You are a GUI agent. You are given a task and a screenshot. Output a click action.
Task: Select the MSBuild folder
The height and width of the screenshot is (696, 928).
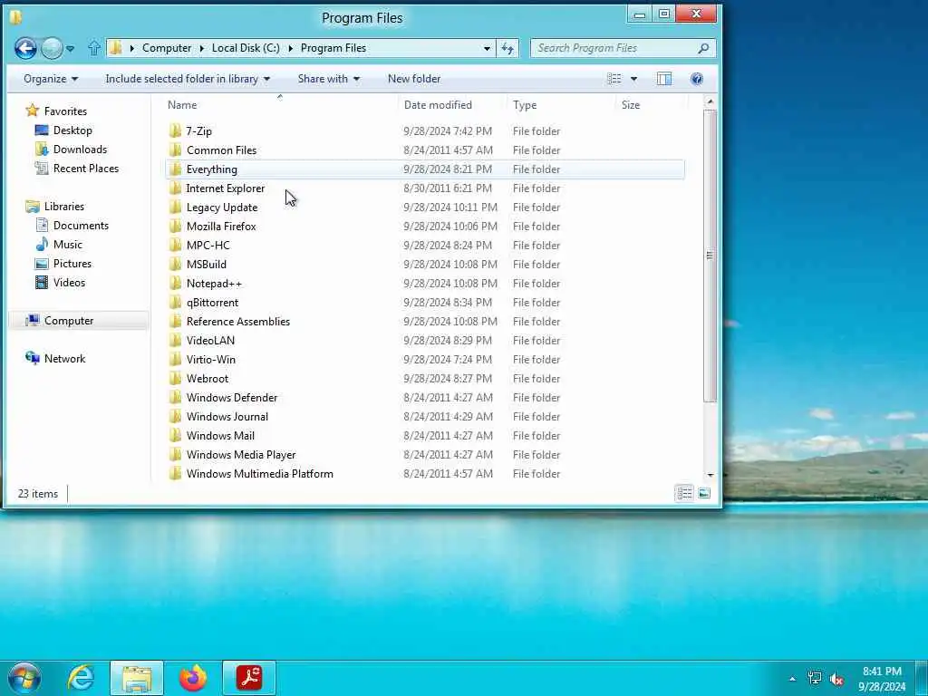coord(206,264)
